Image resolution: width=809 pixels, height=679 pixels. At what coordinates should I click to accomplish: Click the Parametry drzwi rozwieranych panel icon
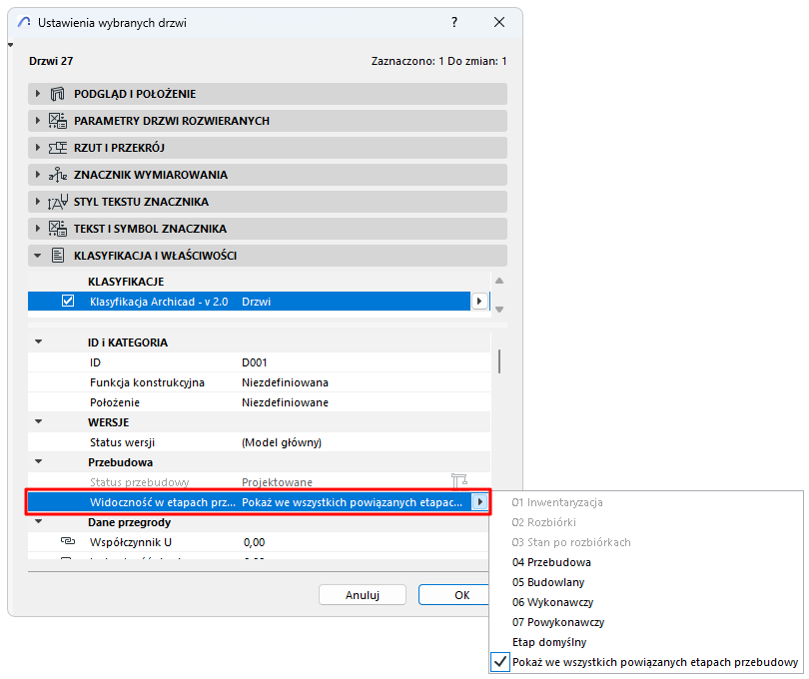pos(57,121)
